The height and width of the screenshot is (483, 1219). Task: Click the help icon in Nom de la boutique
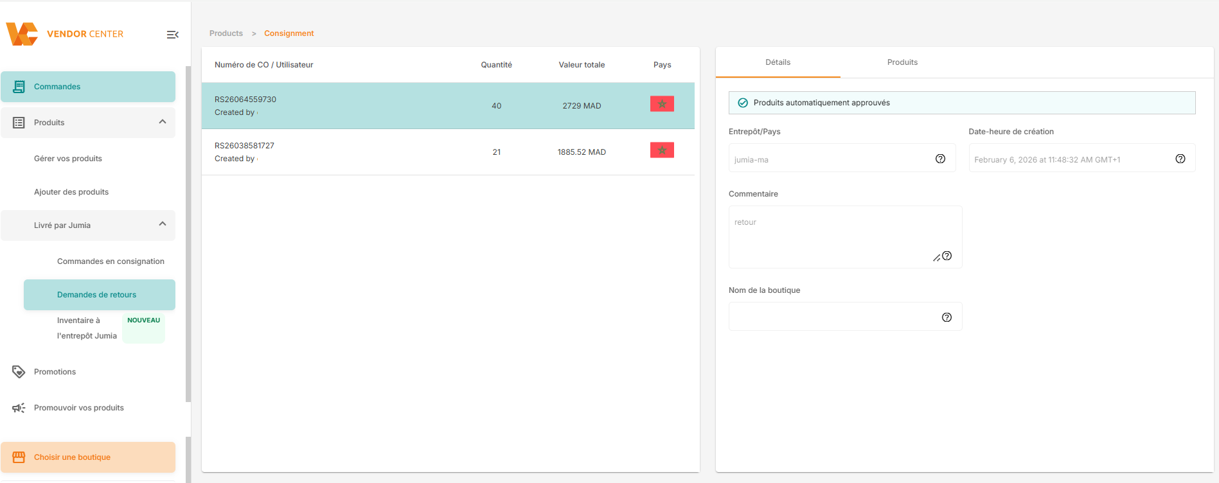[947, 317]
